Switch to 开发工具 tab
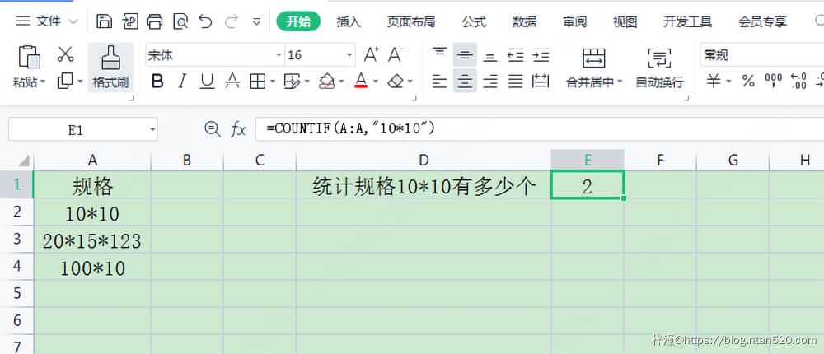Screen dimensions: 824x354 (687, 22)
